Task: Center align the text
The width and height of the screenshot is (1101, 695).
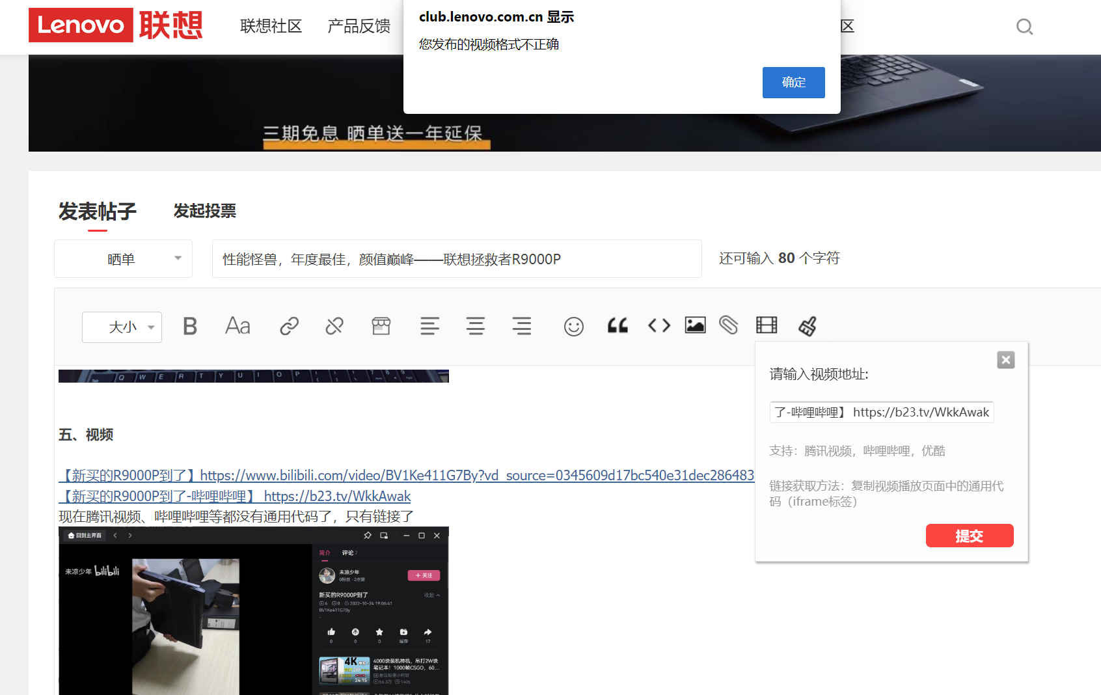Action: 476,326
